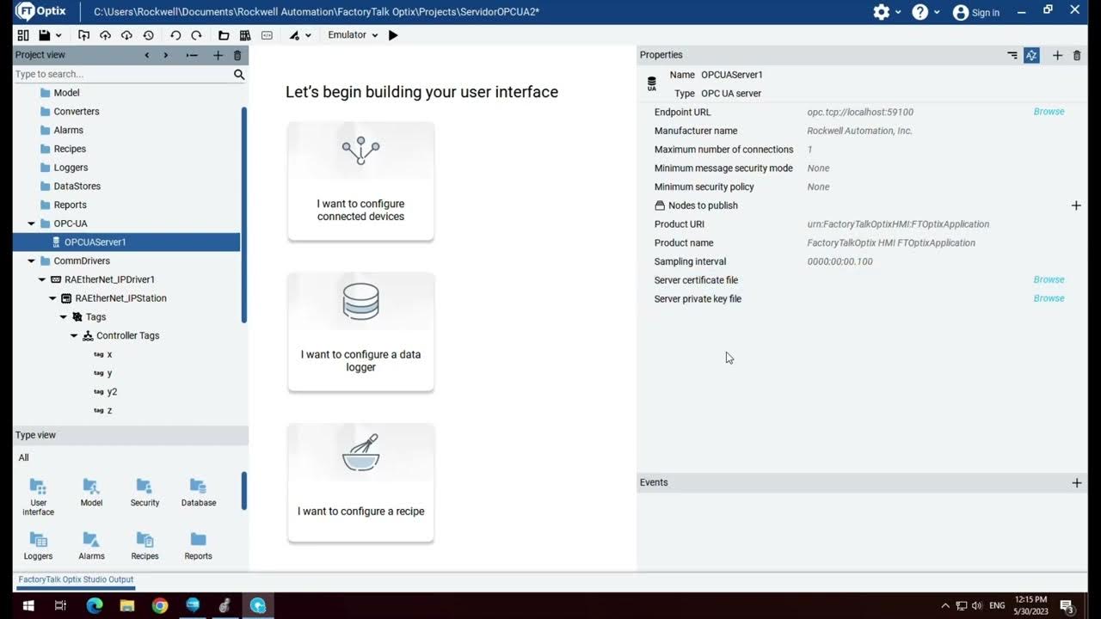The height and width of the screenshot is (619, 1101).
Task: Toggle category grouping in Properties panel
Action: click(x=1012, y=55)
